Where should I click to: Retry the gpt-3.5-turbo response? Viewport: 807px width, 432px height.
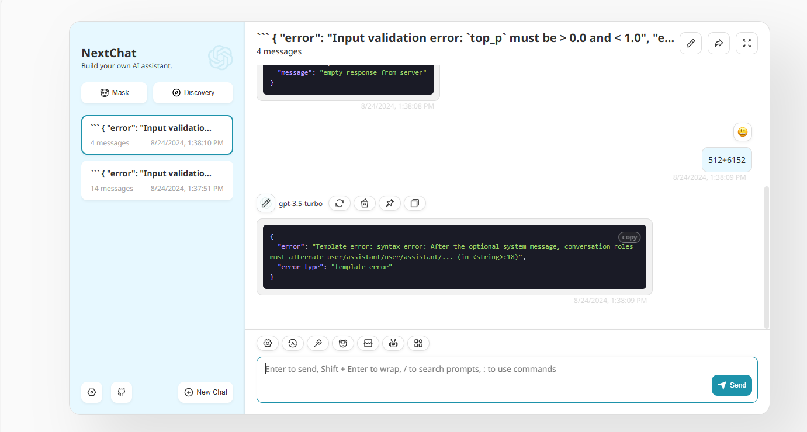coord(340,203)
